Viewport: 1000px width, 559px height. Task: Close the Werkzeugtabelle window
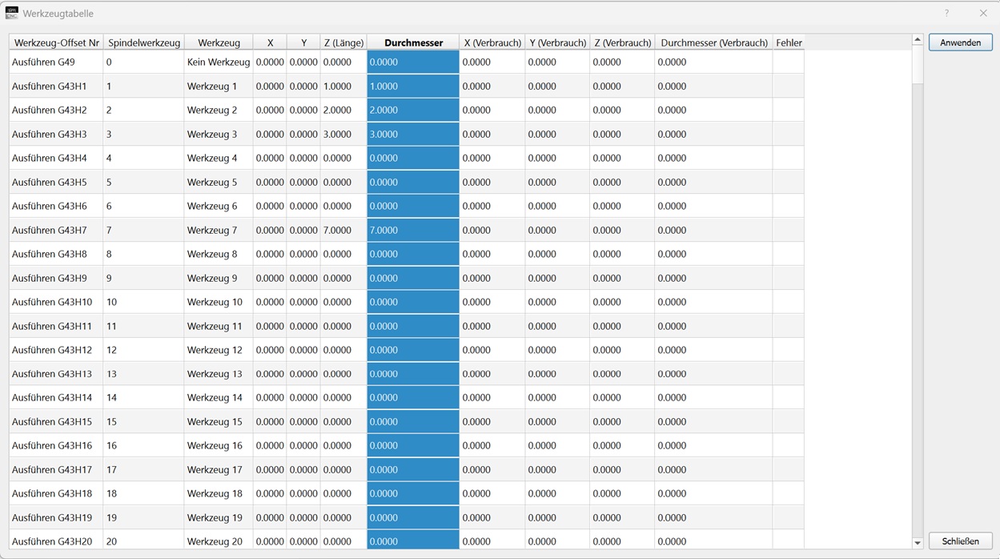[983, 14]
